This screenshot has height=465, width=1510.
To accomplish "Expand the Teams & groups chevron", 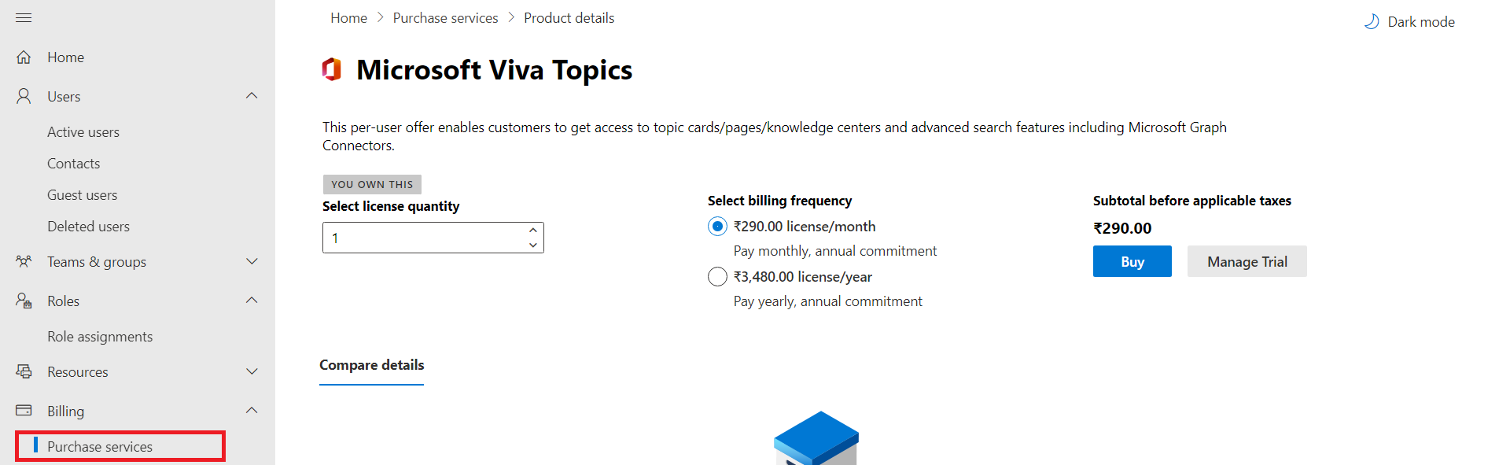I will point(252,261).
